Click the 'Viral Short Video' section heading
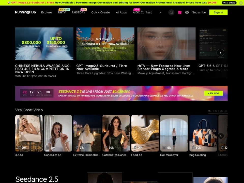 (x=29, y=110)
